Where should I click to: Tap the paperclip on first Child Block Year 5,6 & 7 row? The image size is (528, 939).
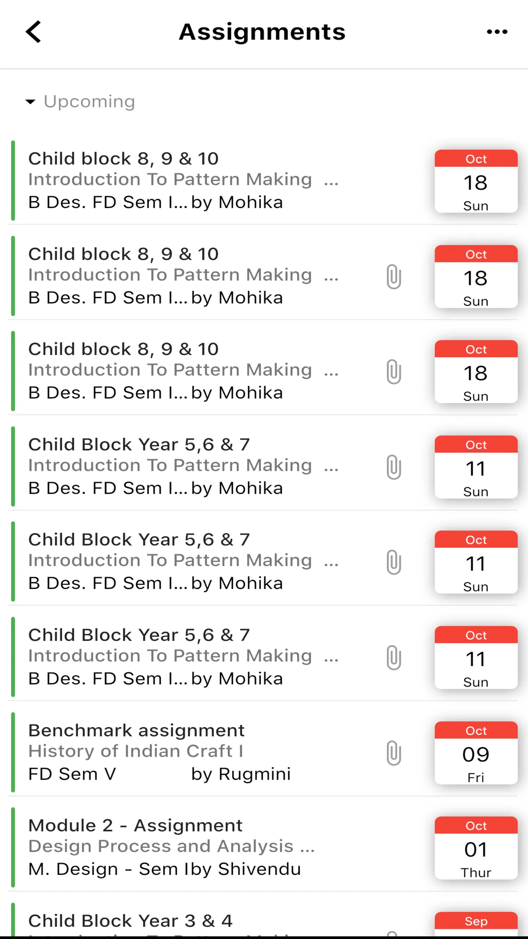(393, 466)
